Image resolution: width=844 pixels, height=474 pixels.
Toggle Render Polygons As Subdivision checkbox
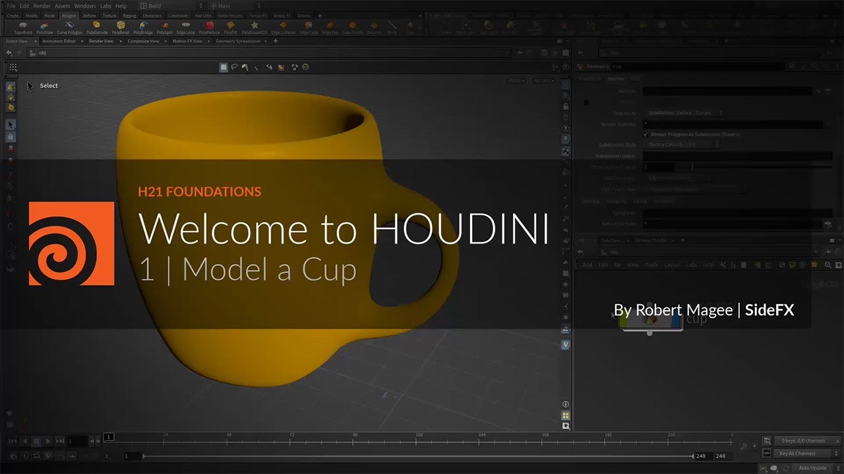(x=646, y=134)
